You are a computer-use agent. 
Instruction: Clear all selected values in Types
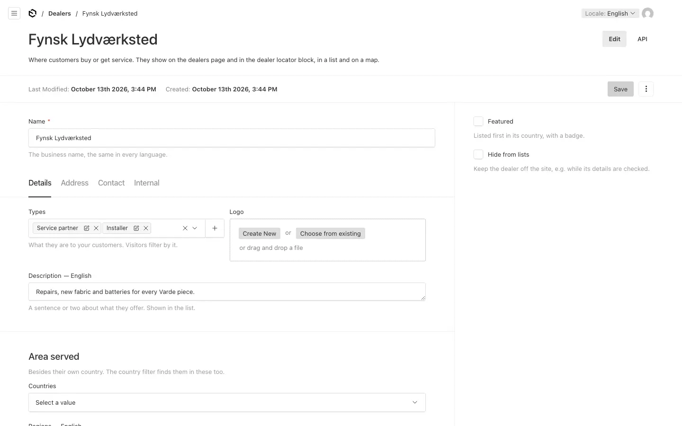click(185, 228)
